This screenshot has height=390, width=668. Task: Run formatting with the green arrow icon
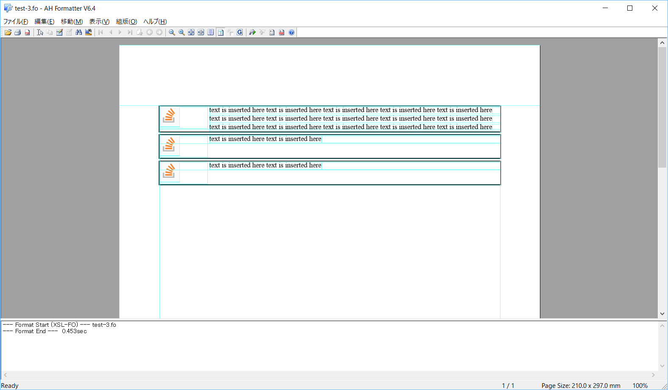click(x=252, y=32)
